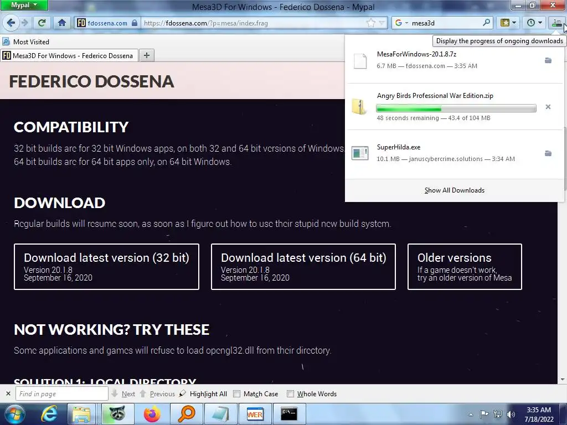Open a new tab with plus button
Image resolution: width=567 pixels, height=425 pixels.
[146, 55]
